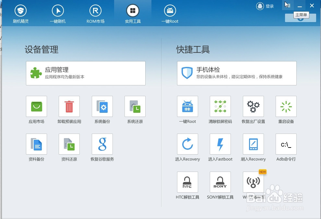Image resolution: width=321 pixels, height=219 pixels.
Task: Select the 实用工具 tab
Action: click(x=133, y=14)
